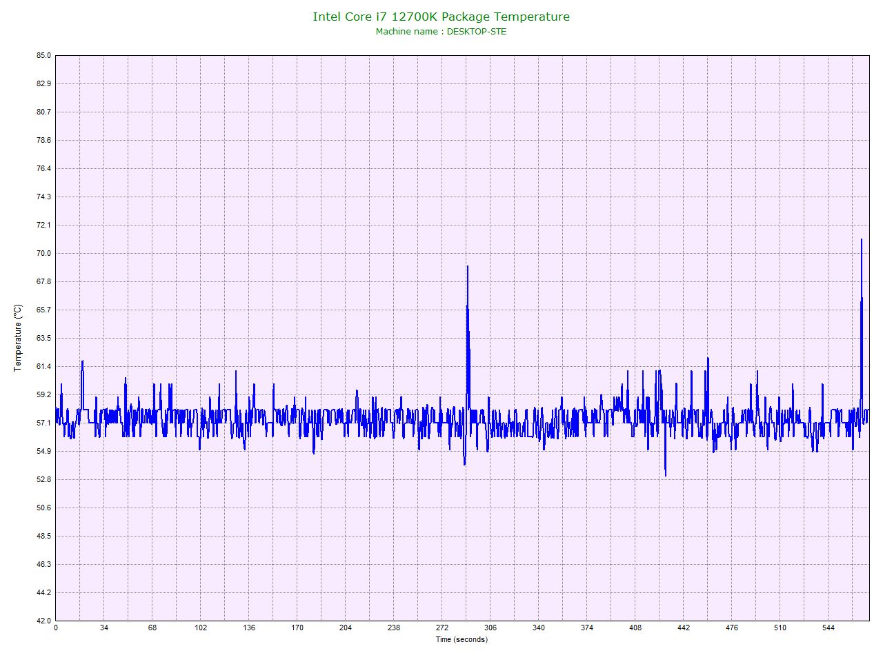Click the 510 second tick label

[x=780, y=628]
